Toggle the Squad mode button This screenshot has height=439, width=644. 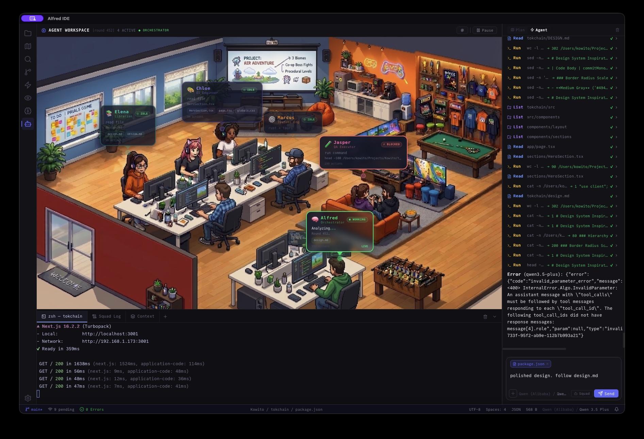(x=582, y=394)
